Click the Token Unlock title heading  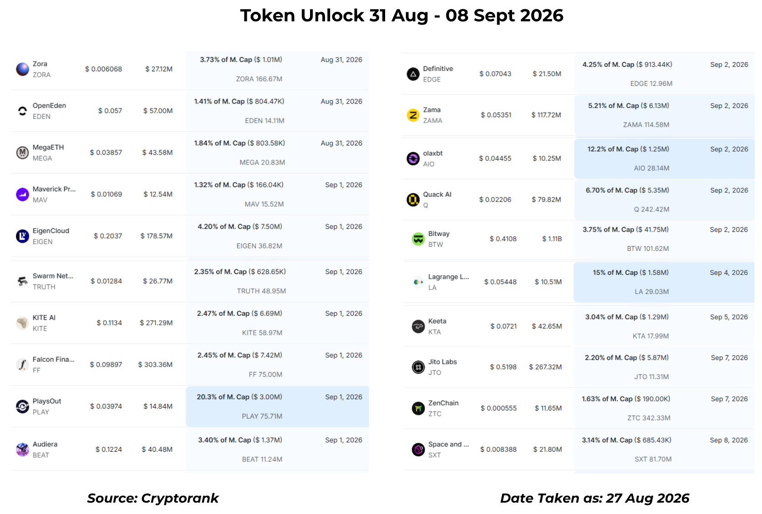click(402, 15)
